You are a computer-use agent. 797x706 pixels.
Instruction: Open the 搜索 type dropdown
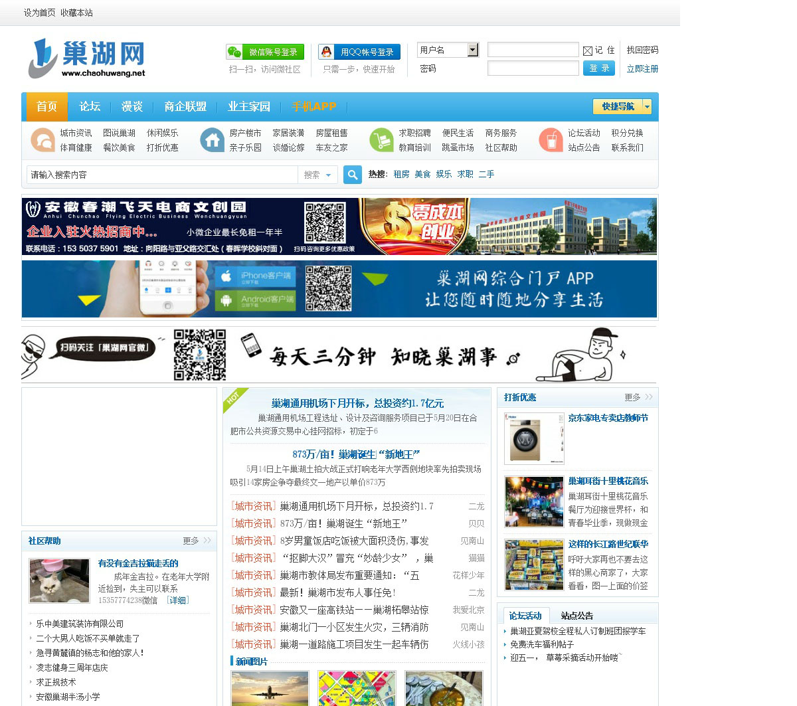pos(317,175)
